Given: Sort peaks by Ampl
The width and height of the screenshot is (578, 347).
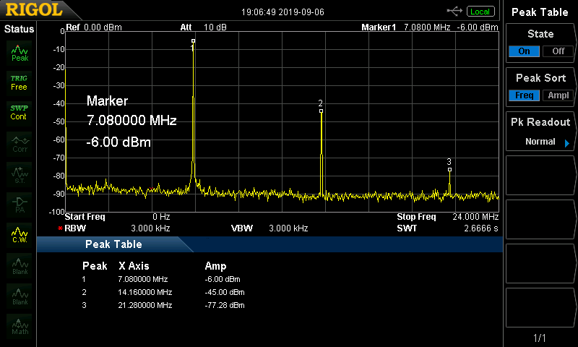Looking at the screenshot, I should 558,95.
